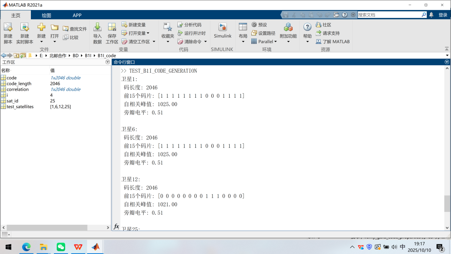Click the Workspace horizontal scrollbar
This screenshot has height=254, width=451.
tap(47, 228)
